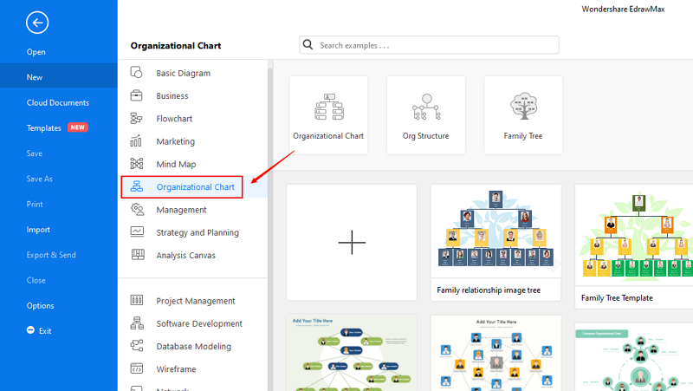Viewport: 693px width, 391px height.
Task: Open Options in the sidebar
Action: (40, 306)
